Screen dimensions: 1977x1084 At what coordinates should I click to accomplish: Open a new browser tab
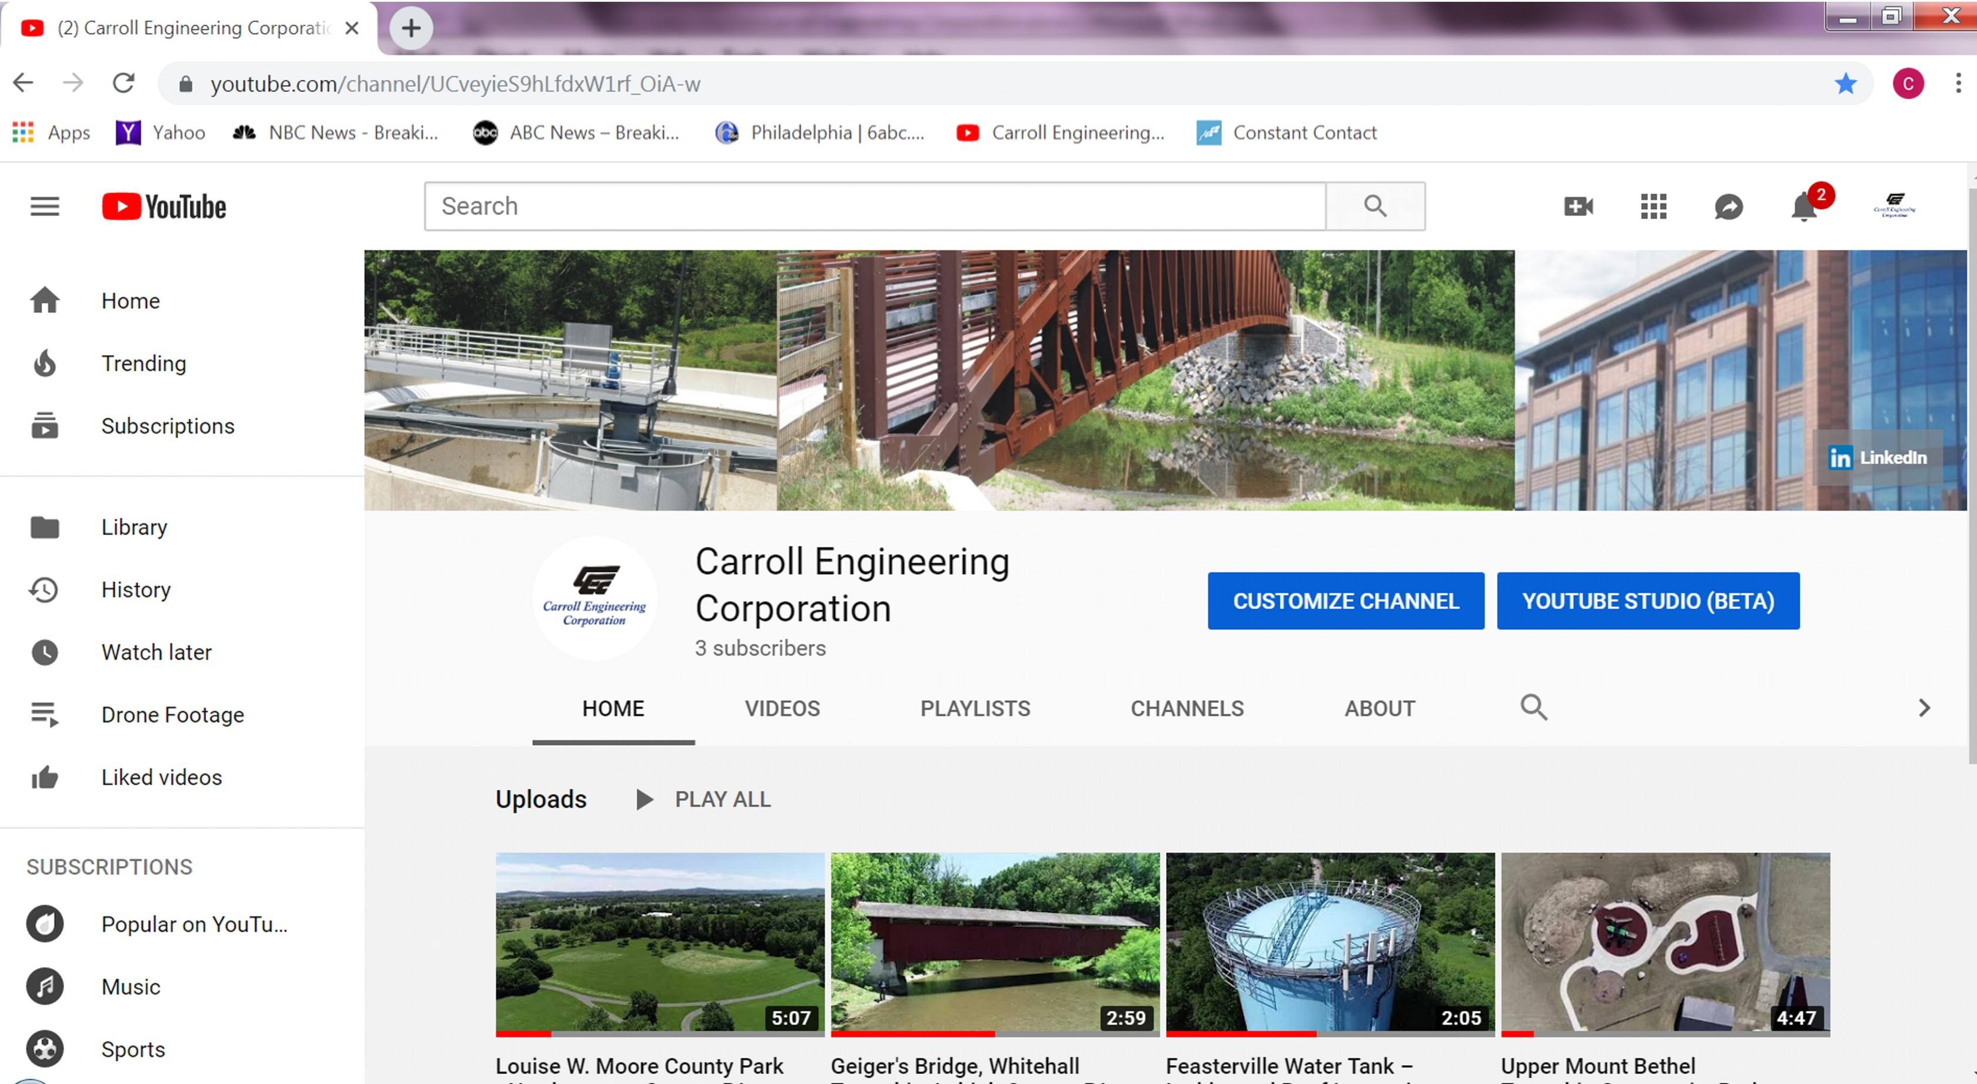411,28
